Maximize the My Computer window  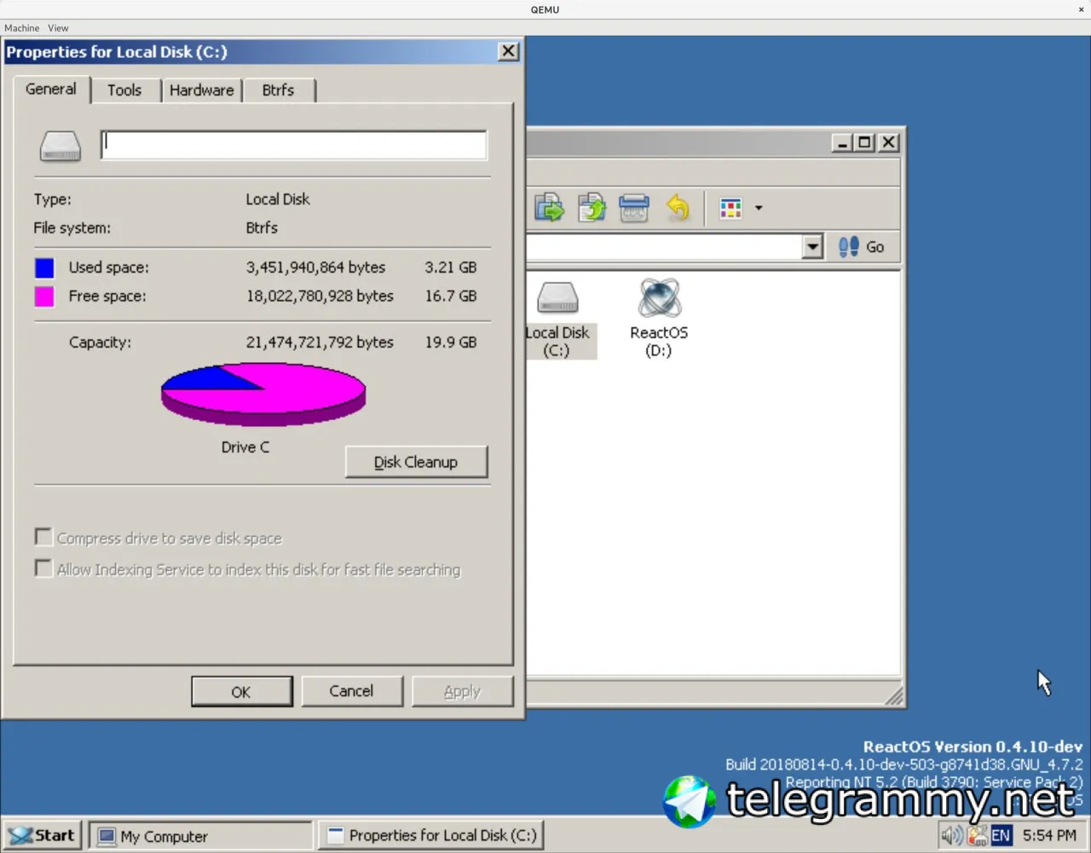pos(864,142)
